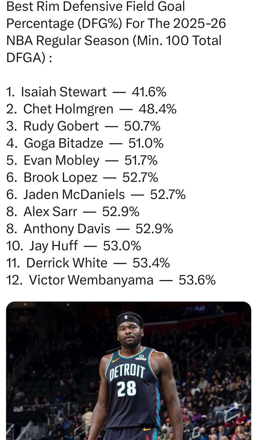Click the NBA logo on the headband
The image size is (260, 440).
pyautogui.click(x=126, y=317)
